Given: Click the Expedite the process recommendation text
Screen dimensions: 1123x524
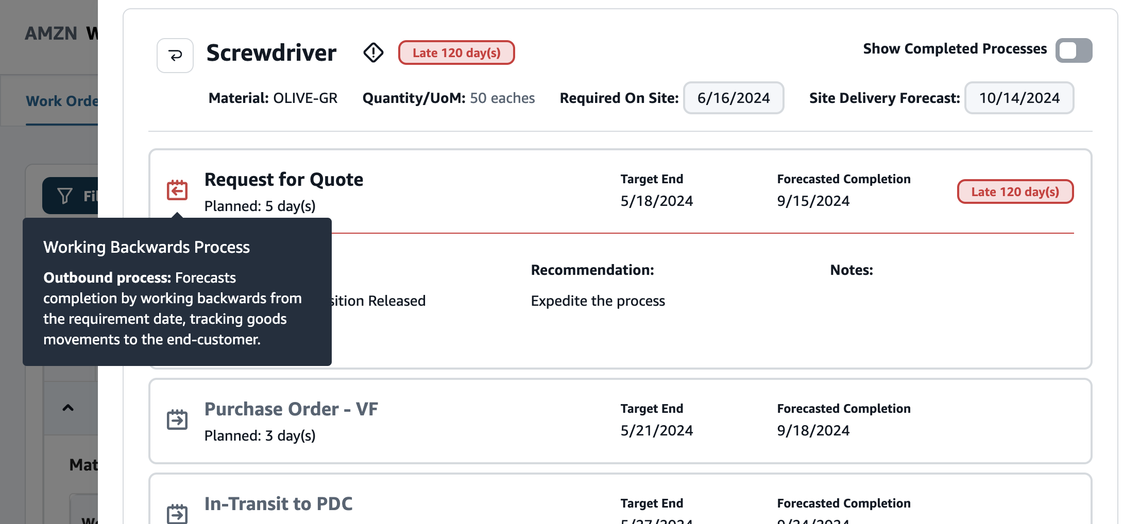Looking at the screenshot, I should [x=598, y=301].
